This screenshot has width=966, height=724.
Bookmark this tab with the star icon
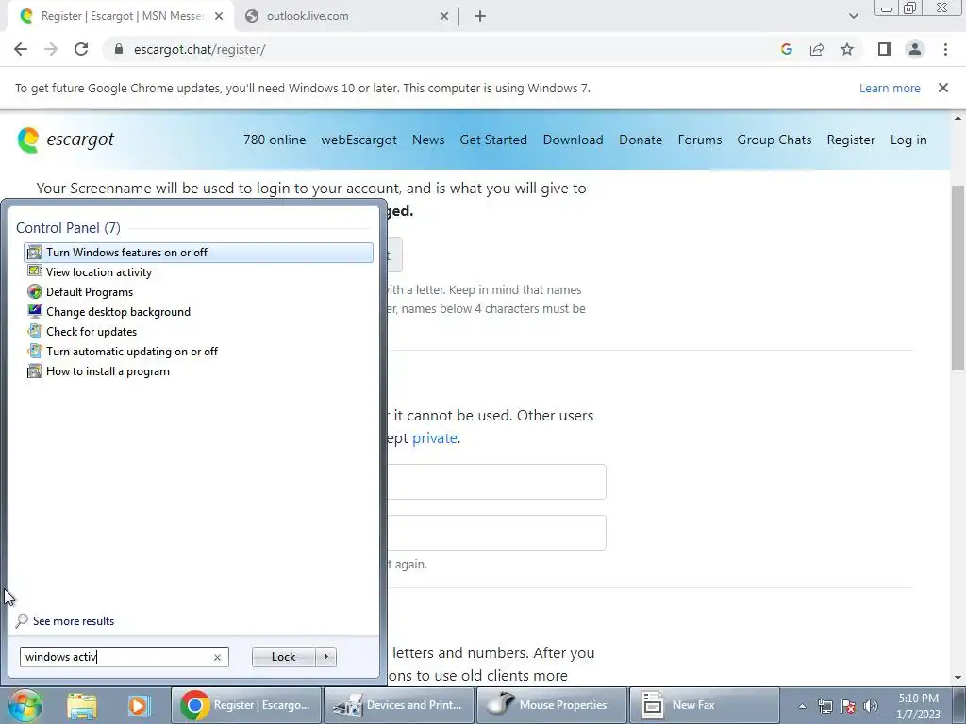[847, 49]
